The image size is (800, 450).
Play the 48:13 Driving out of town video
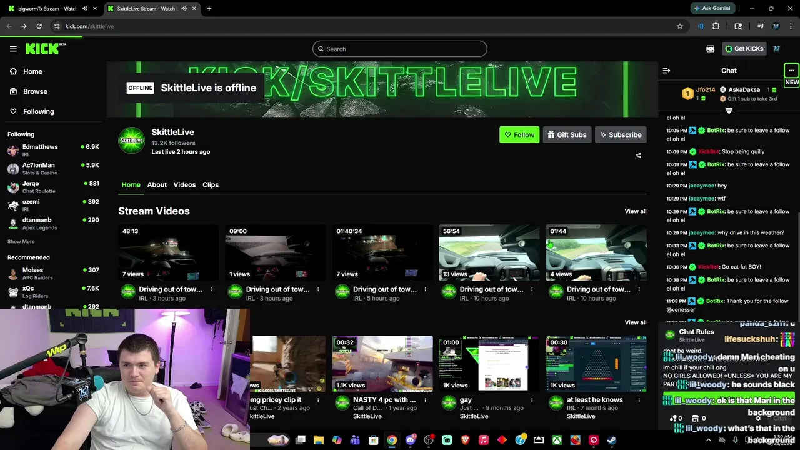pyautogui.click(x=168, y=252)
